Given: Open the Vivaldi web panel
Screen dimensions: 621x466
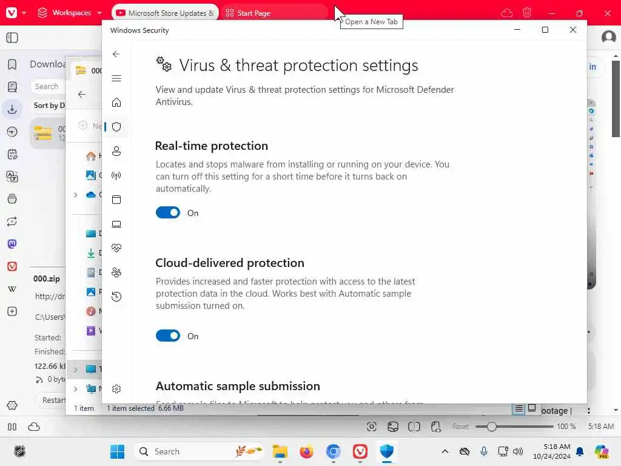Looking at the screenshot, I should click(x=12, y=266).
